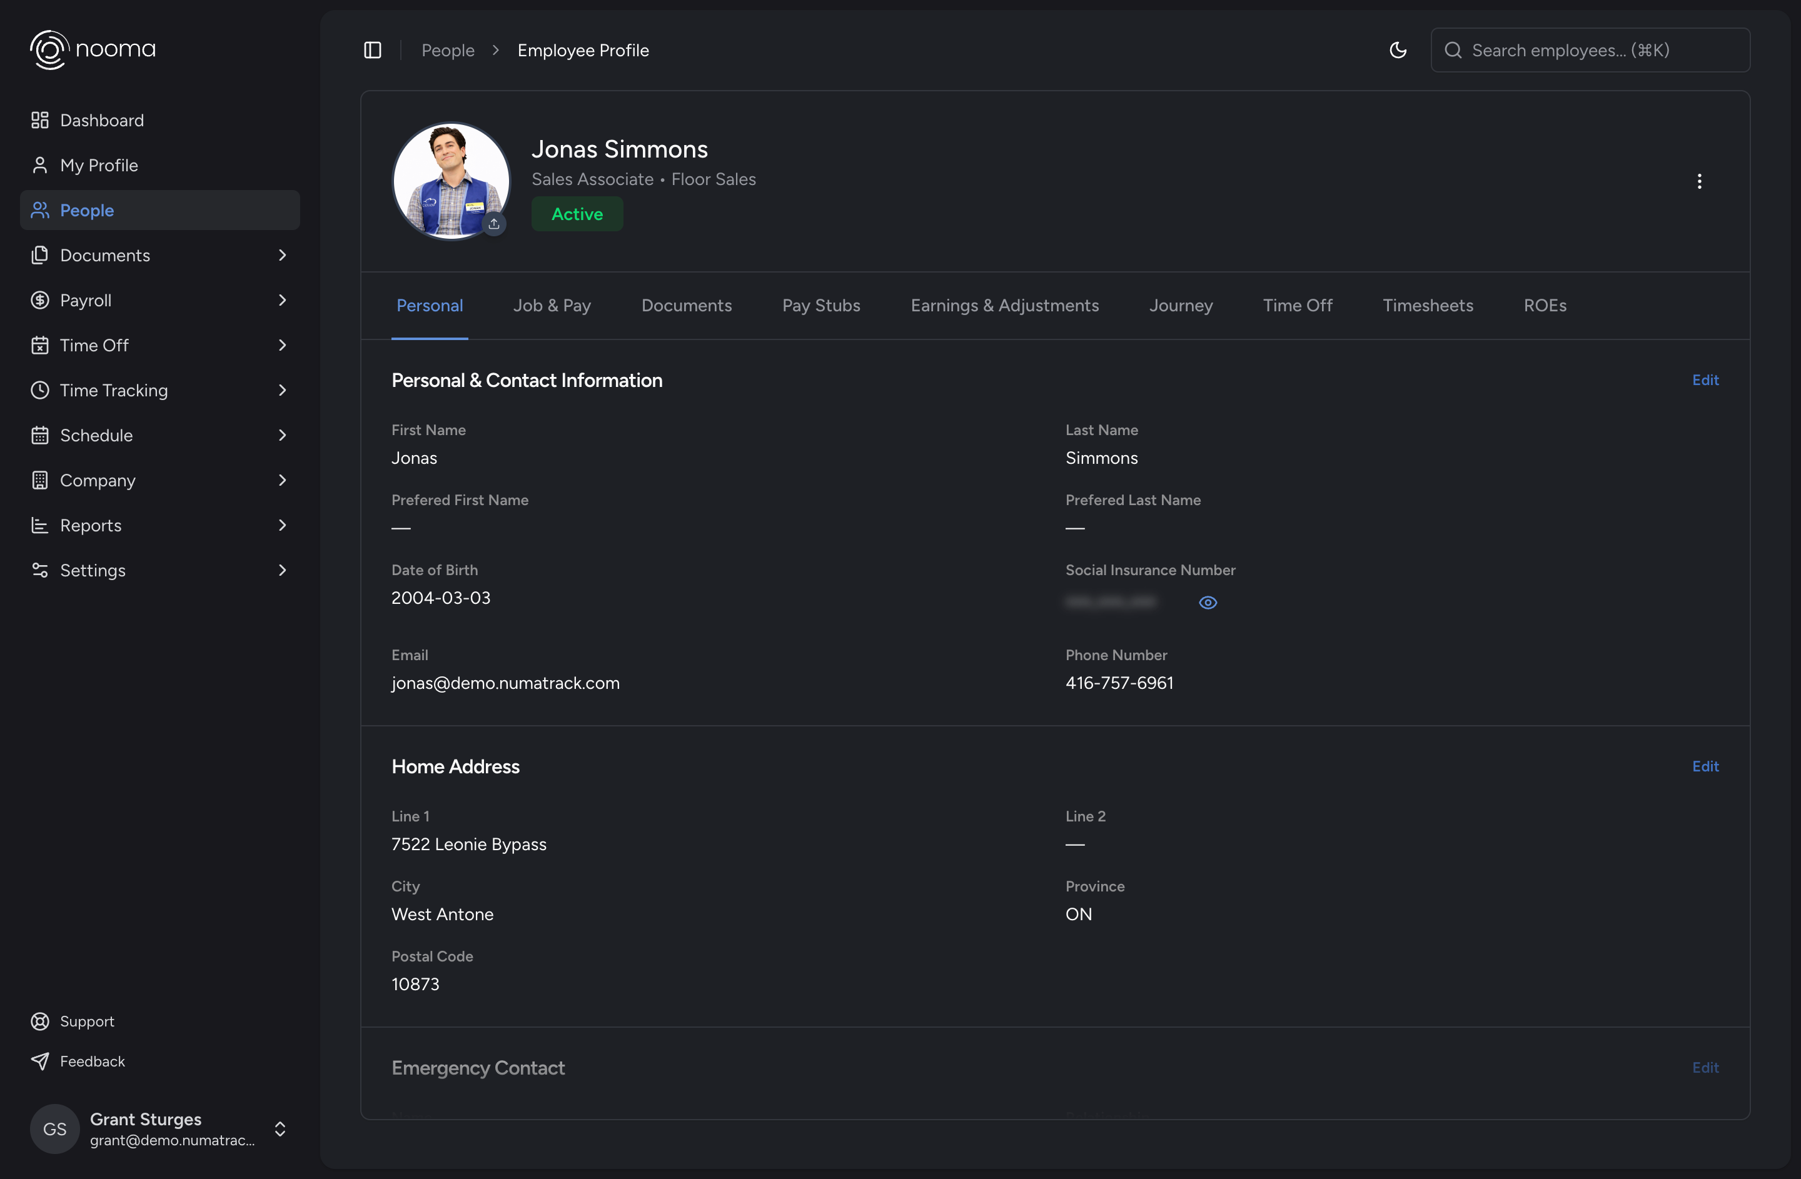Expand the Time Tracking chevron

[282, 390]
